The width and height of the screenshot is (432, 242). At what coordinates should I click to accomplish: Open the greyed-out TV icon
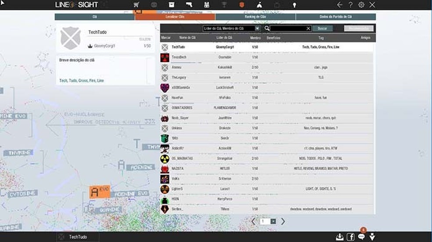point(277,5)
